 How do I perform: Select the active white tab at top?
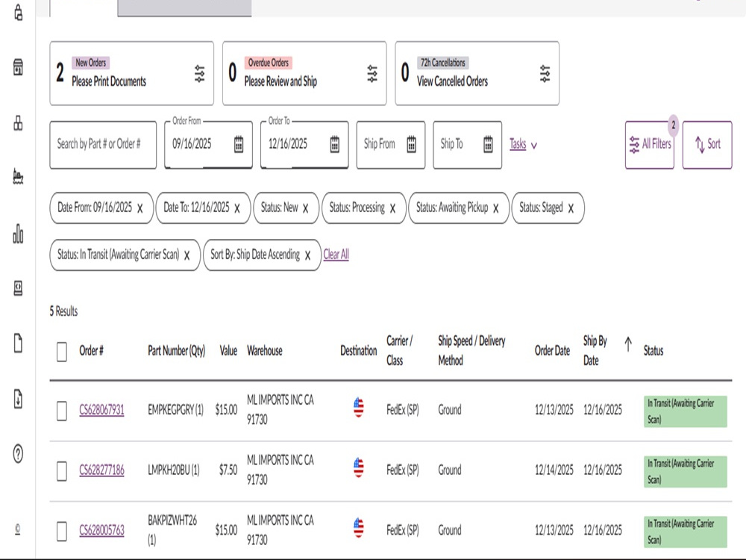point(84,8)
